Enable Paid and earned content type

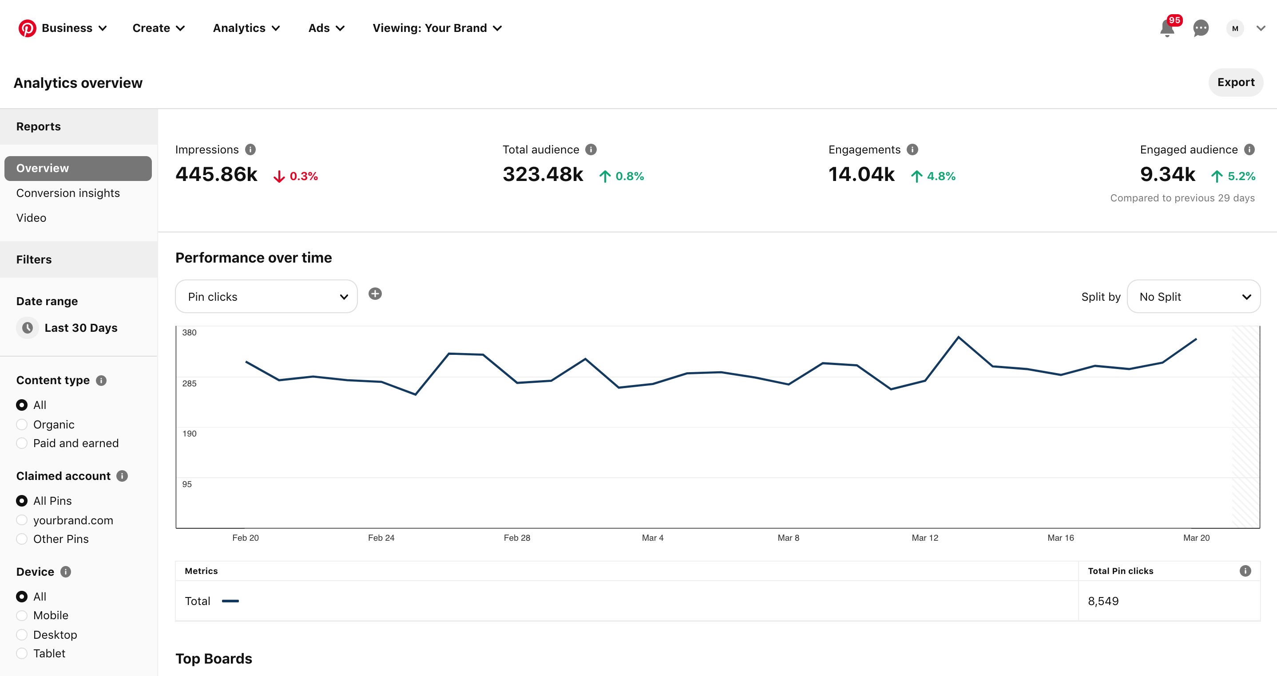[x=22, y=443]
